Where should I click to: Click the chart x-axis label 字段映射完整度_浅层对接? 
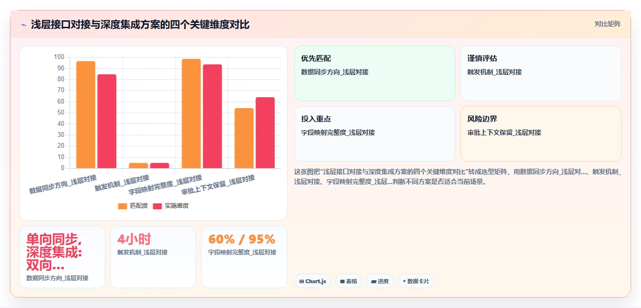[x=165, y=185]
